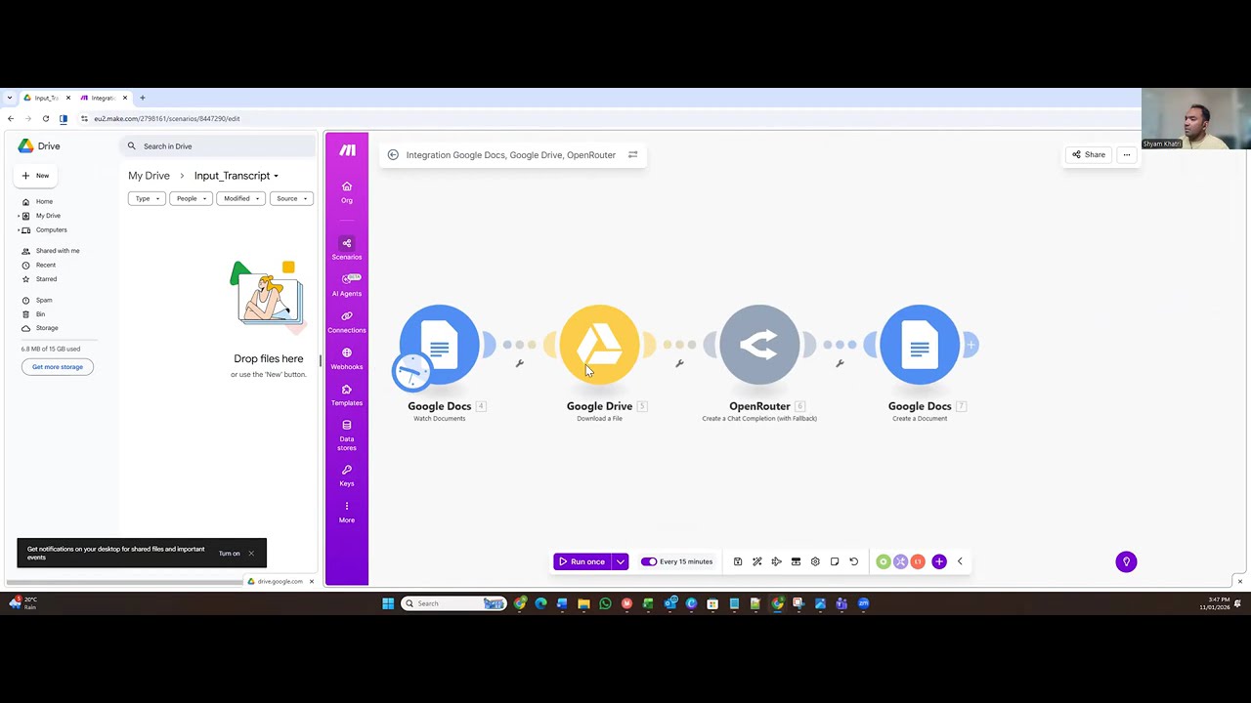Screen dimensions: 1251x703
Task: Click wrench icon between Drive and OpenRouter
Action: click(680, 363)
